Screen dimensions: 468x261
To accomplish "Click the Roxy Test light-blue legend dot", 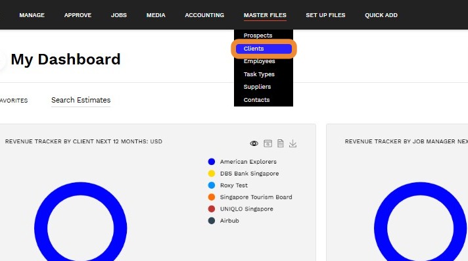I will 211,185.
